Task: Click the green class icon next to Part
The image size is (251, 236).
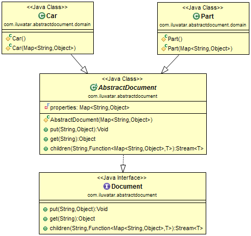Action: pos(196,16)
